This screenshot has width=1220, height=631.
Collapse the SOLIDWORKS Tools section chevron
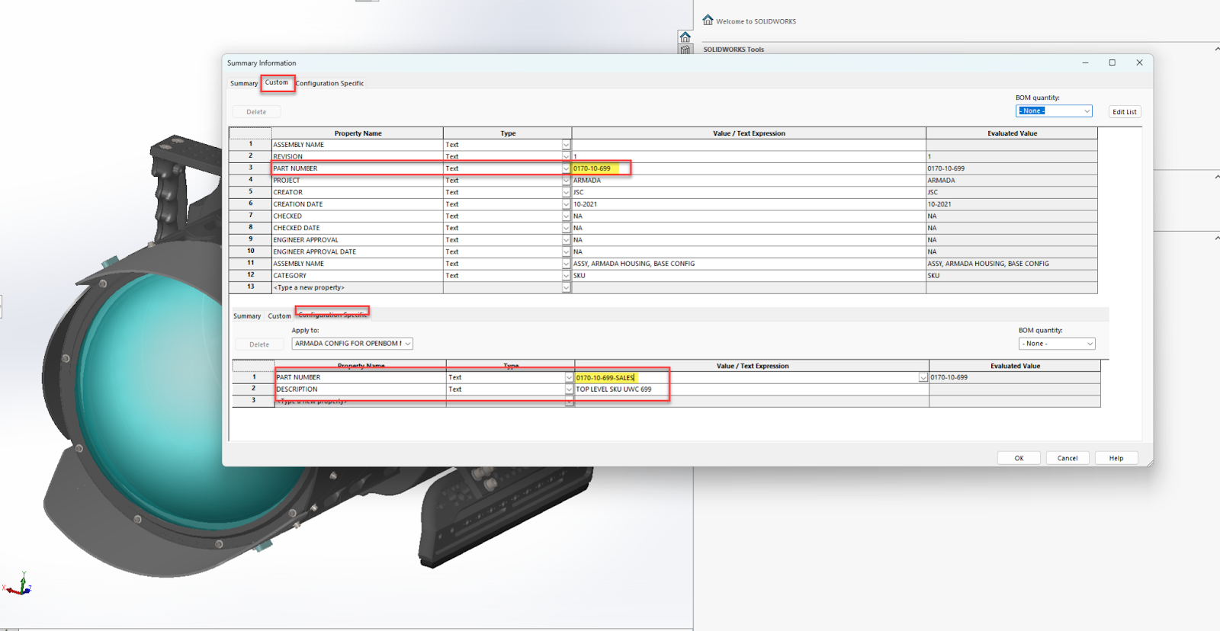1216,49
